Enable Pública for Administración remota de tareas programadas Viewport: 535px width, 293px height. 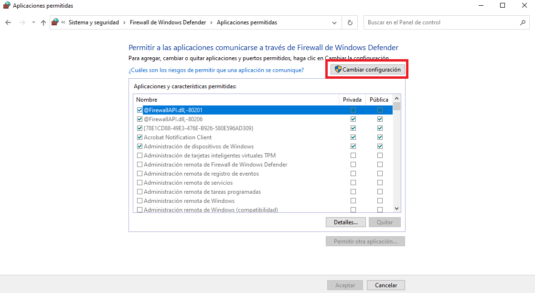tap(380, 192)
